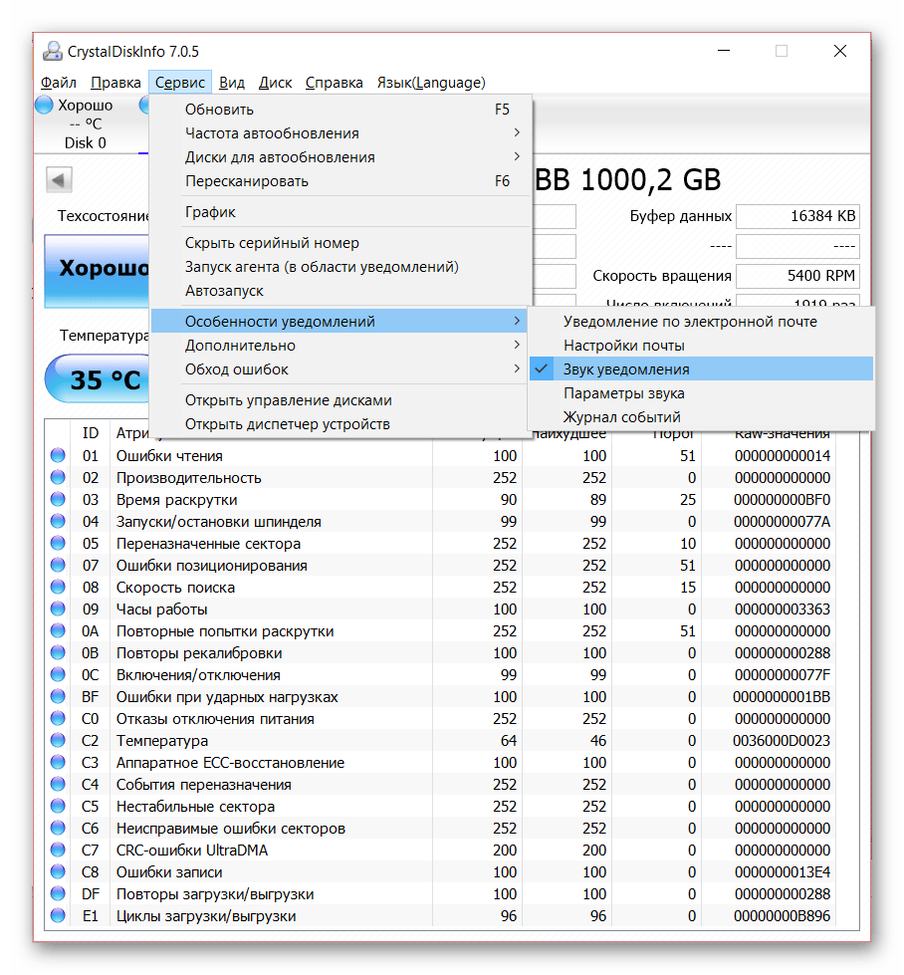Choose Открыть управление дисками menu entry

tap(288, 400)
